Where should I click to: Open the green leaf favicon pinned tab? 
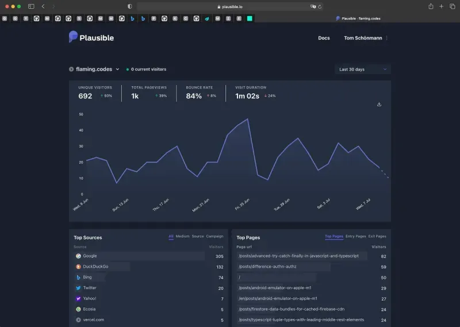[x=207, y=18]
